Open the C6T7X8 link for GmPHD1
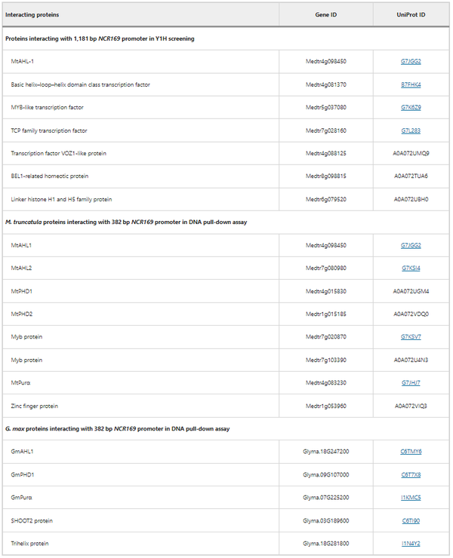The width and height of the screenshot is (453, 558). click(x=411, y=475)
